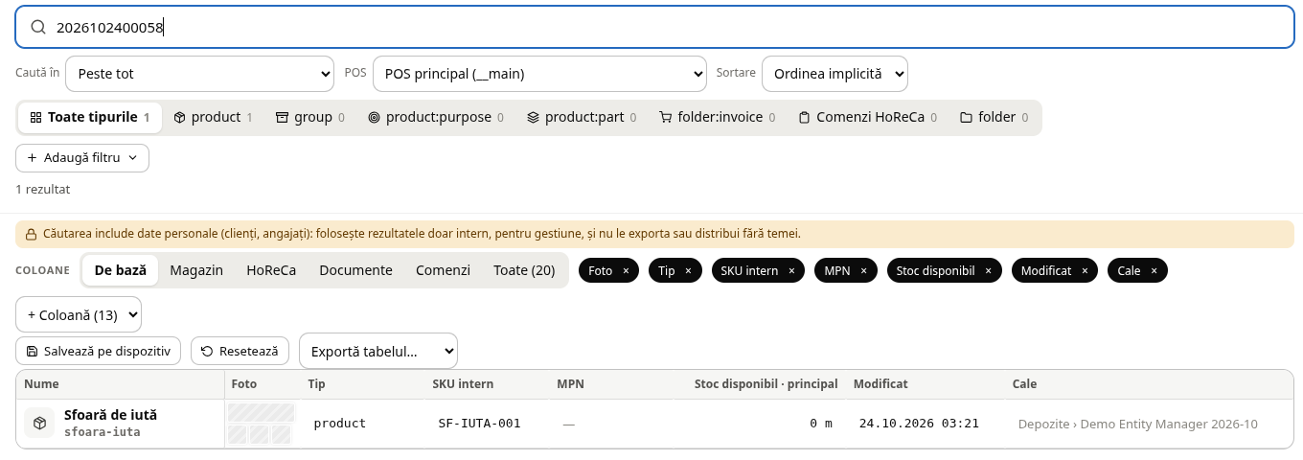The width and height of the screenshot is (1303, 460).
Task: Remove the Modificat column chip
Action: tap(1085, 271)
